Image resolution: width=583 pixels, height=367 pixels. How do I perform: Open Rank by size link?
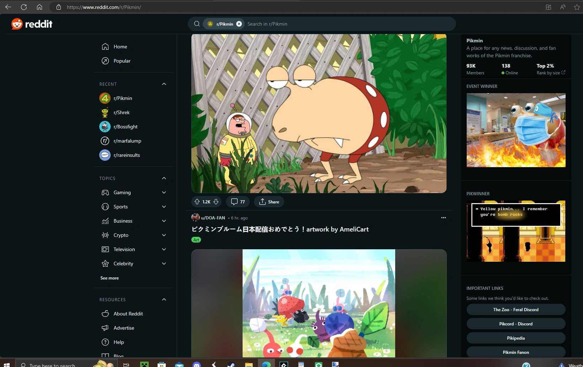pyautogui.click(x=551, y=73)
